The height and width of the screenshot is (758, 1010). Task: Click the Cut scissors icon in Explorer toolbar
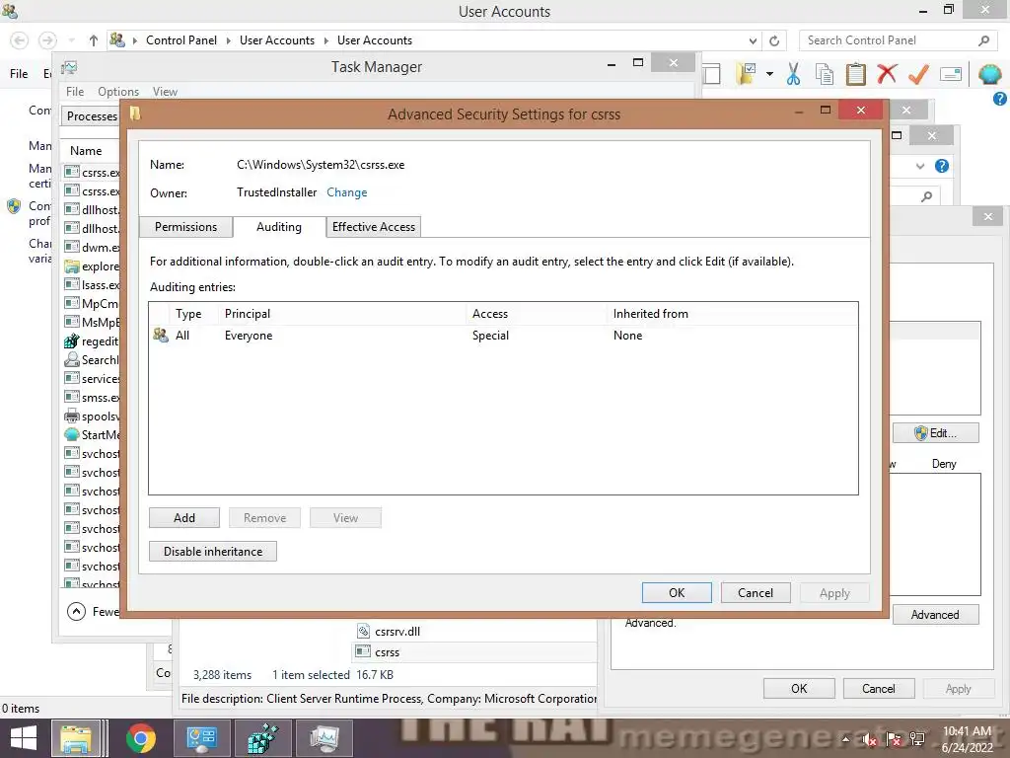(x=793, y=74)
